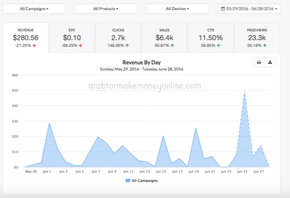The width and height of the screenshot is (290, 198).
Task: Click the $30 y-axis label
Action: (15, 121)
